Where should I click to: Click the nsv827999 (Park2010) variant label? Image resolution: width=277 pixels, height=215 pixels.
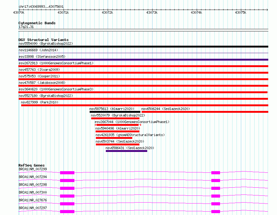[40, 102]
